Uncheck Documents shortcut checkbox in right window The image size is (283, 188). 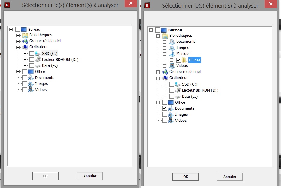165,108
